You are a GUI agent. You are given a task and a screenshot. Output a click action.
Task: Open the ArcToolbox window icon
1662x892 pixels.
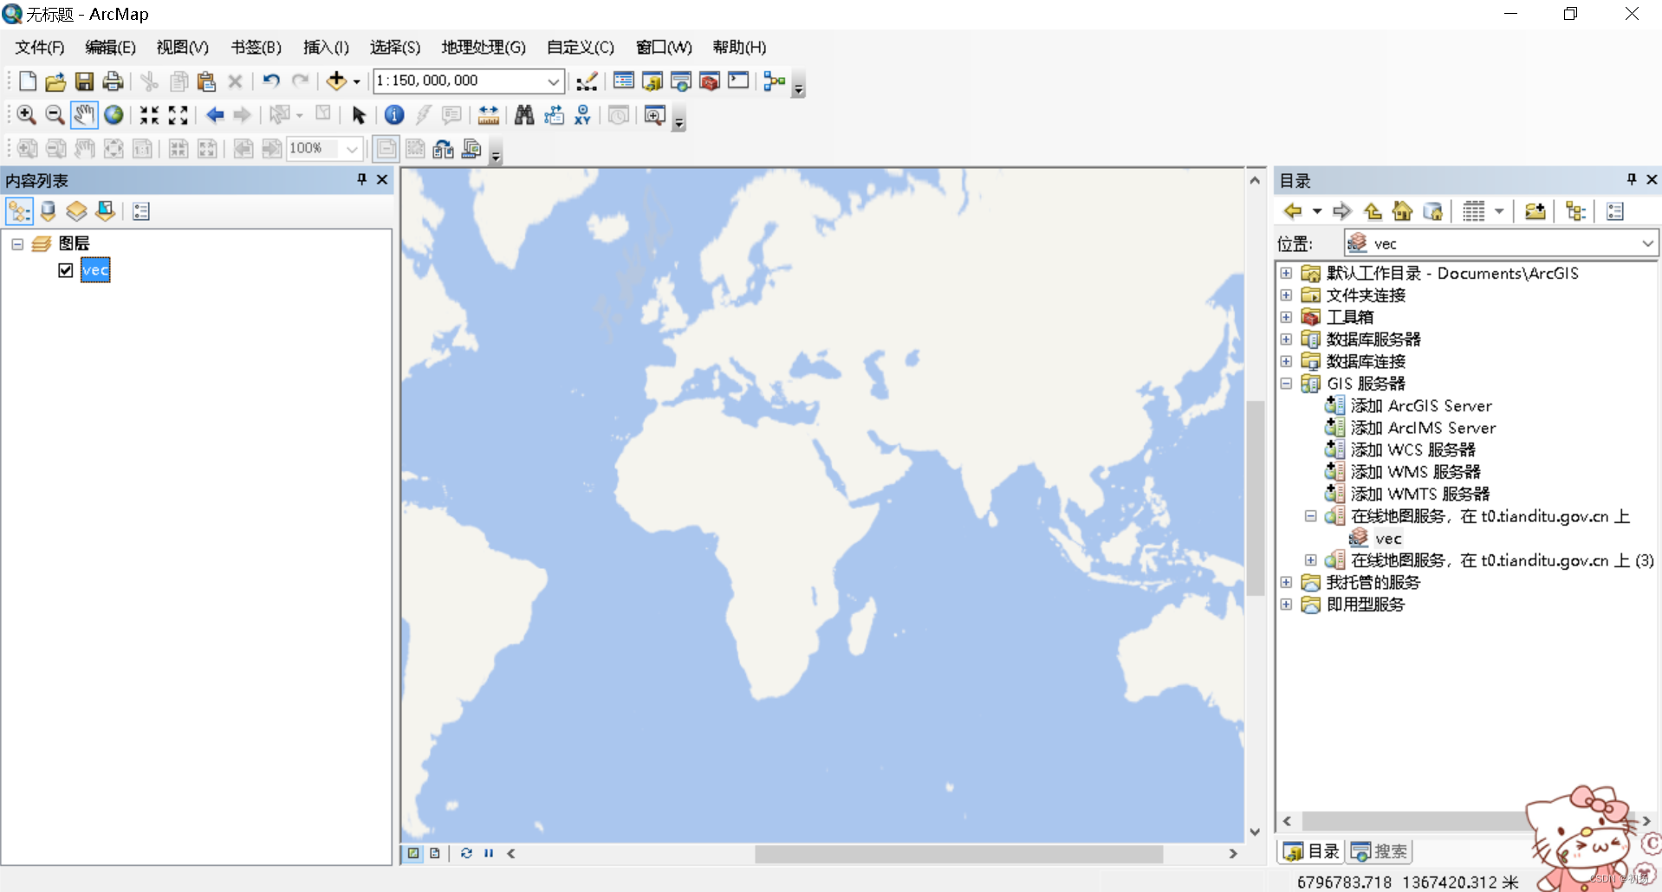pyautogui.click(x=710, y=81)
